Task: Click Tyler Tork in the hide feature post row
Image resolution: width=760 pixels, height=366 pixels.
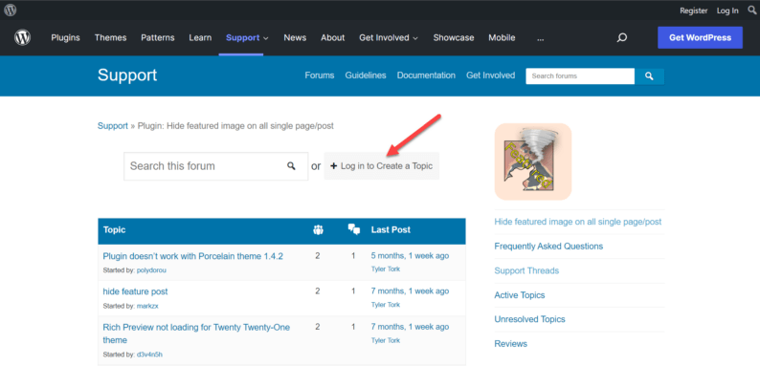Action: click(386, 305)
